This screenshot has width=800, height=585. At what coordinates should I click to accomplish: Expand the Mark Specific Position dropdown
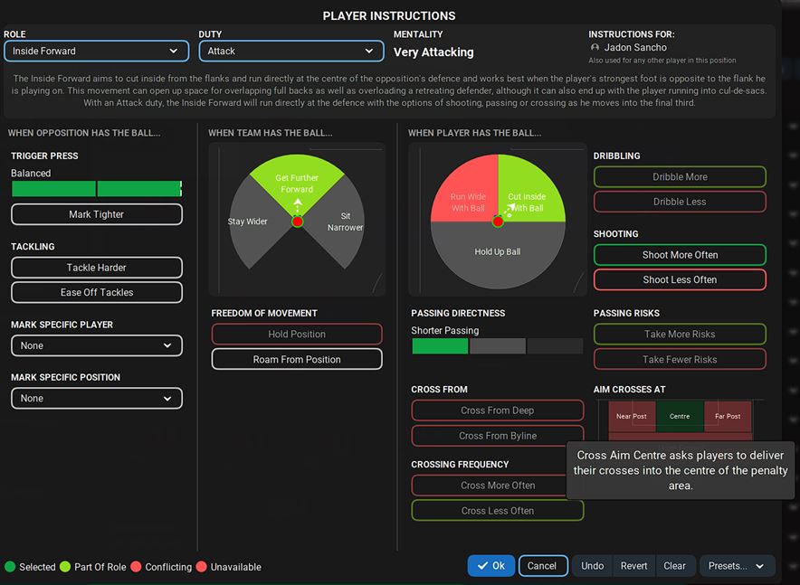(97, 398)
